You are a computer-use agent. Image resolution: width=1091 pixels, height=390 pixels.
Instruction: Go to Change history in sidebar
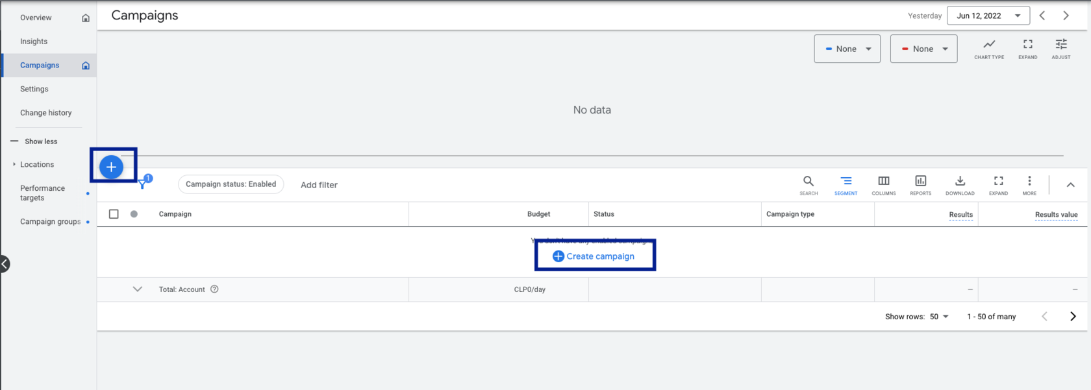[x=45, y=113]
